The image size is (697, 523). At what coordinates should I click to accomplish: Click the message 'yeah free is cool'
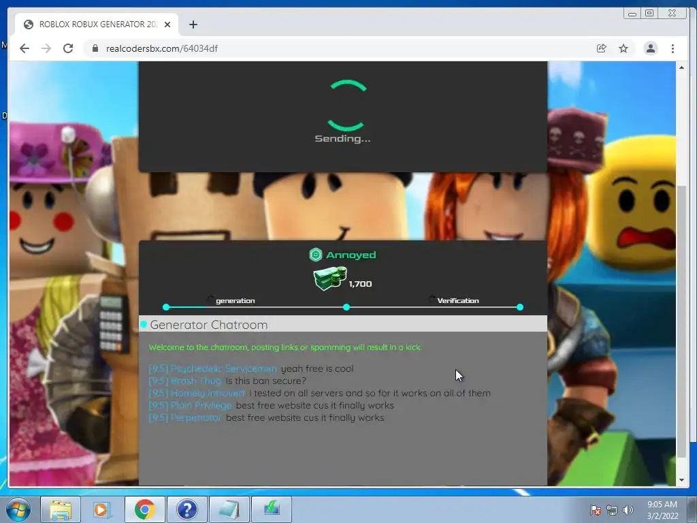tap(317, 368)
